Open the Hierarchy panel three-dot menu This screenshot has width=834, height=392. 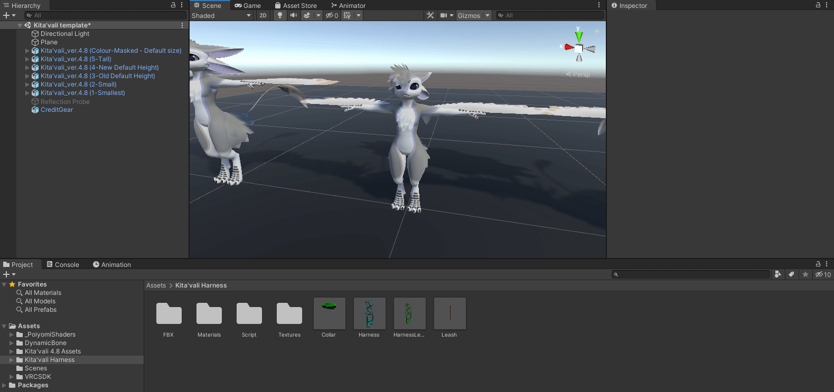[182, 5]
